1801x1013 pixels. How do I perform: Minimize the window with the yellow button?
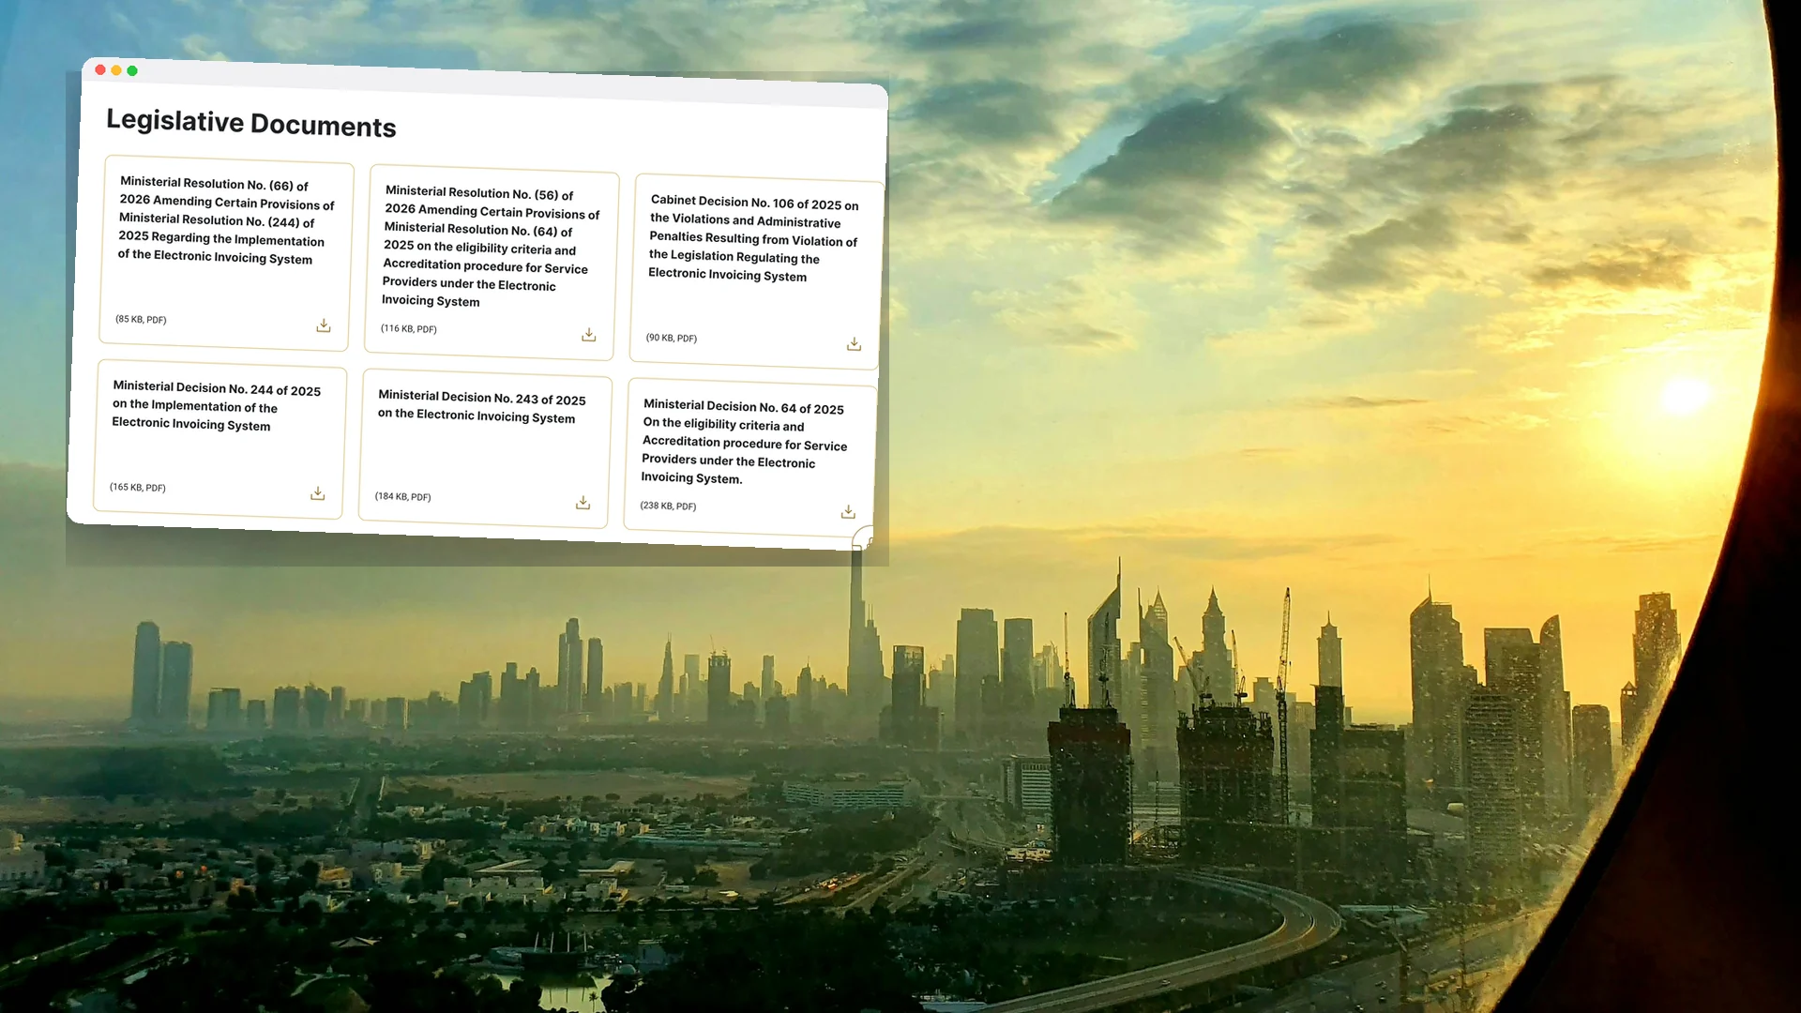[x=116, y=70]
